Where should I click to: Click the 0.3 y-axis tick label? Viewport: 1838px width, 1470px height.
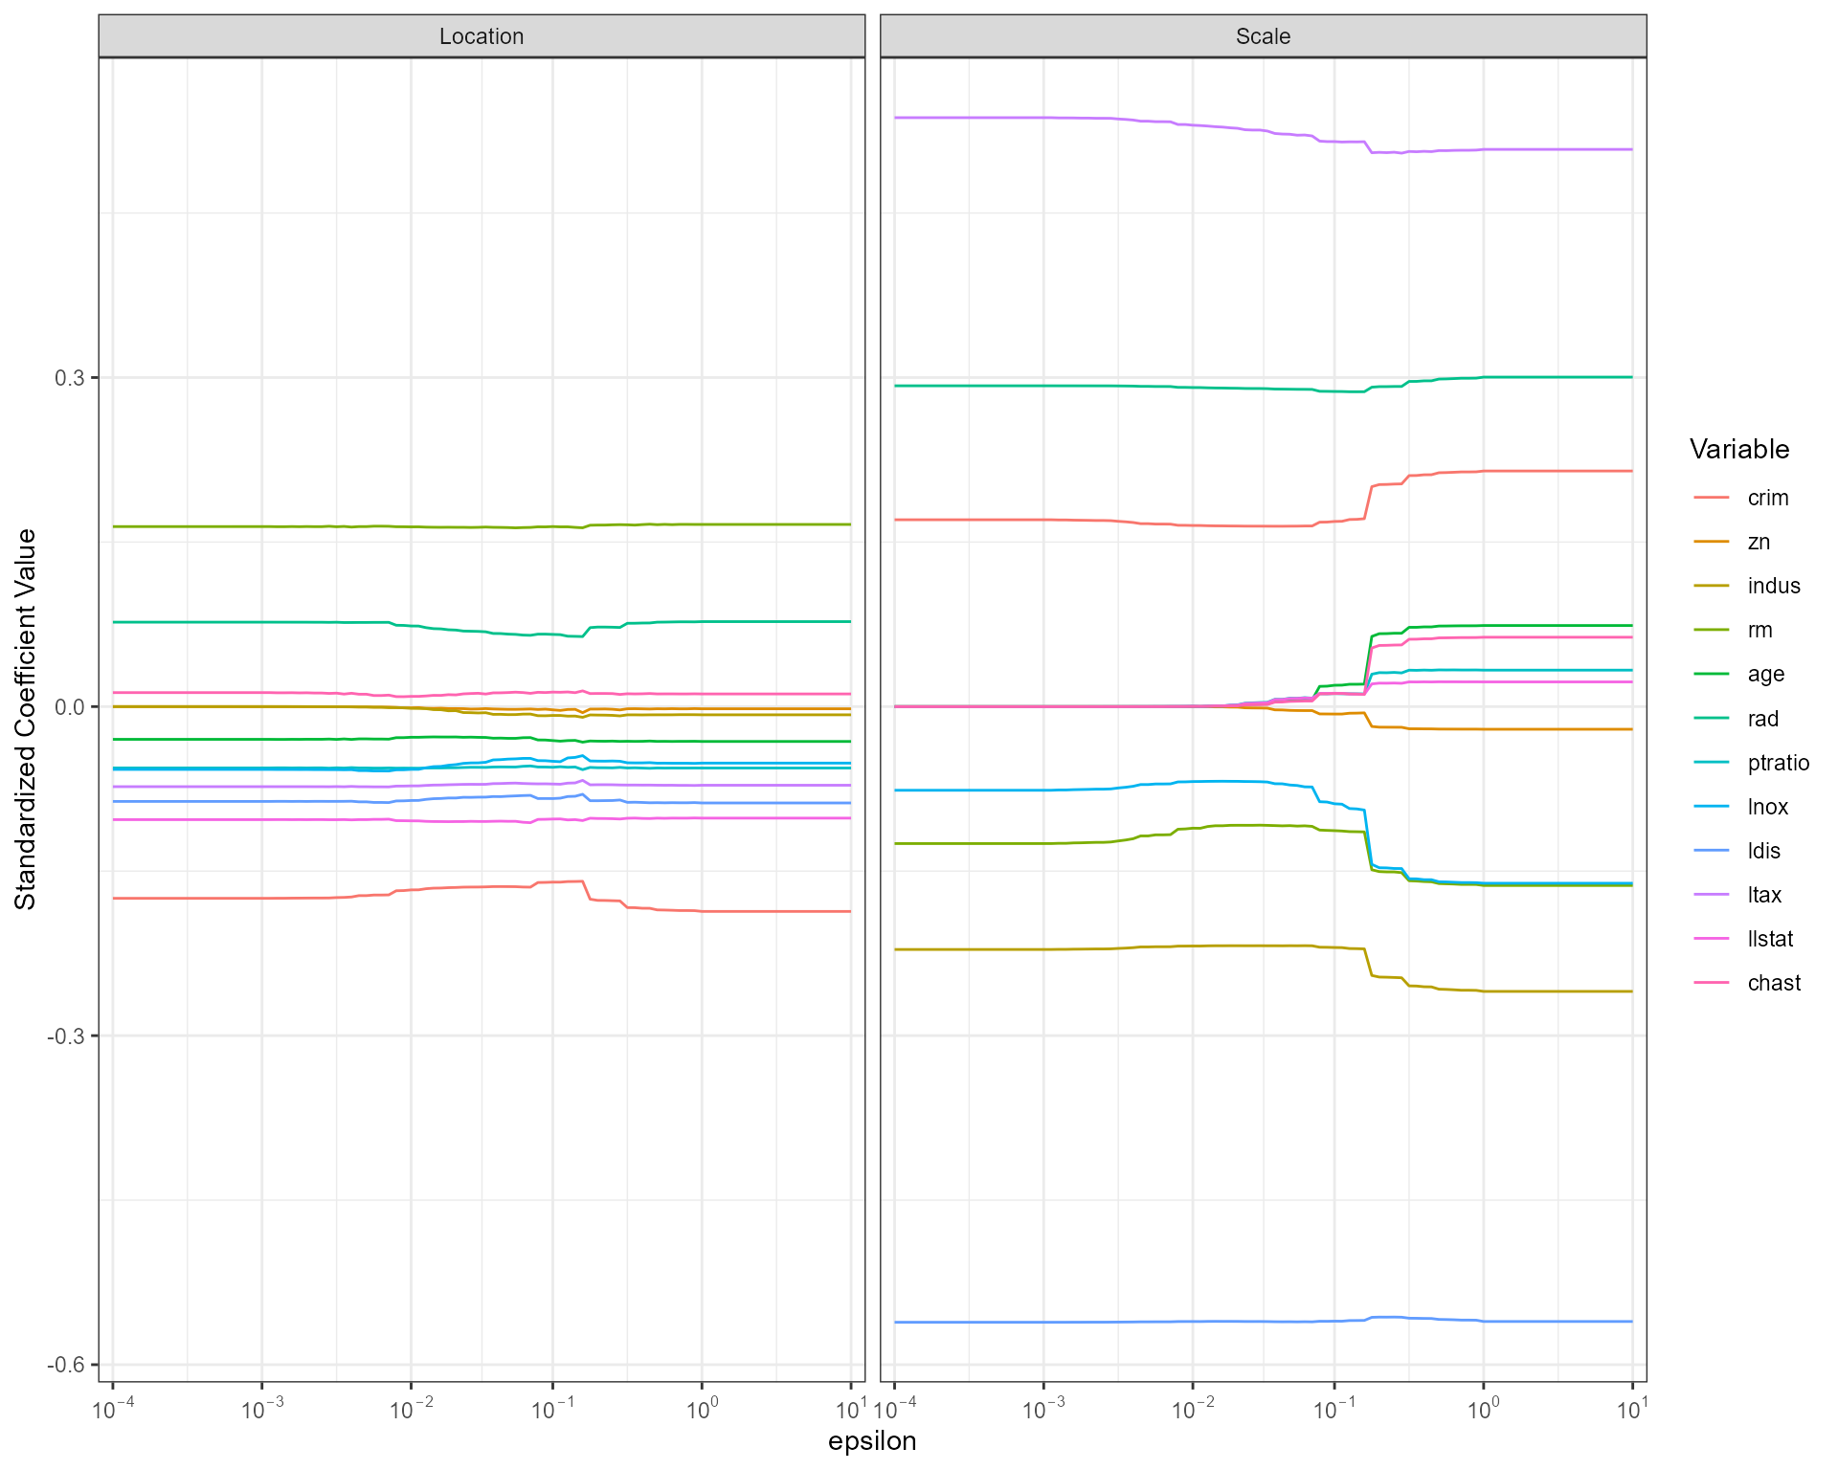[70, 378]
